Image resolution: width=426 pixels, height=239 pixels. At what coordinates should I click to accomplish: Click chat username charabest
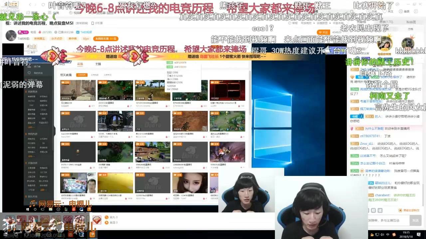pyautogui.click(x=383, y=196)
